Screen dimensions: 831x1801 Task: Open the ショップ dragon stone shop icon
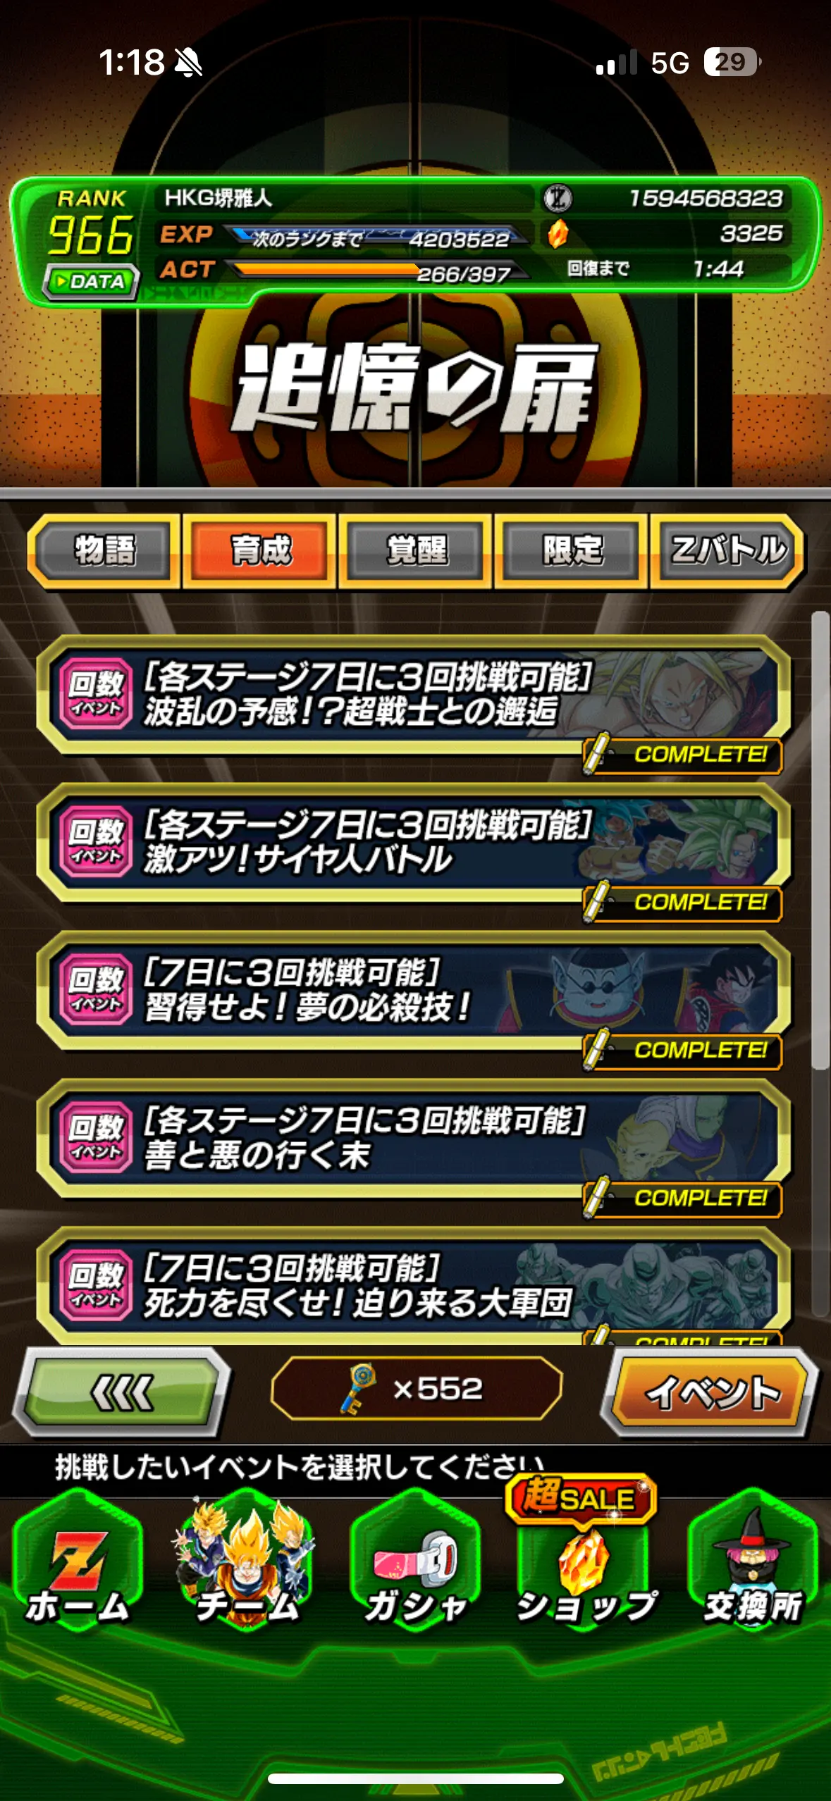584,1566
